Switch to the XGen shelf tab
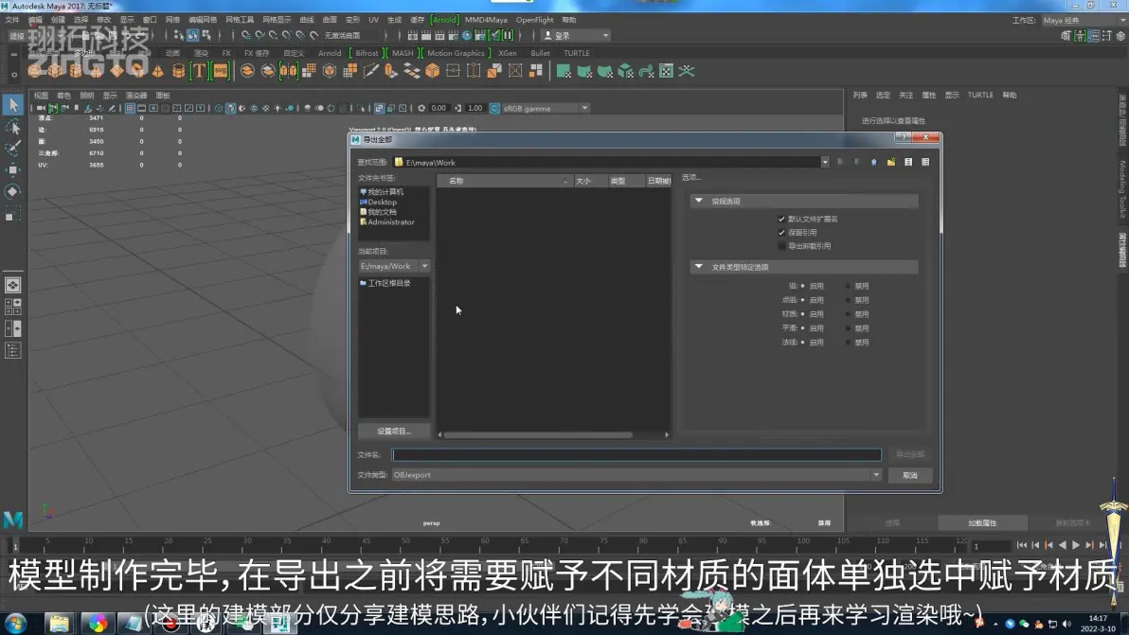This screenshot has height=635, width=1129. (x=508, y=53)
